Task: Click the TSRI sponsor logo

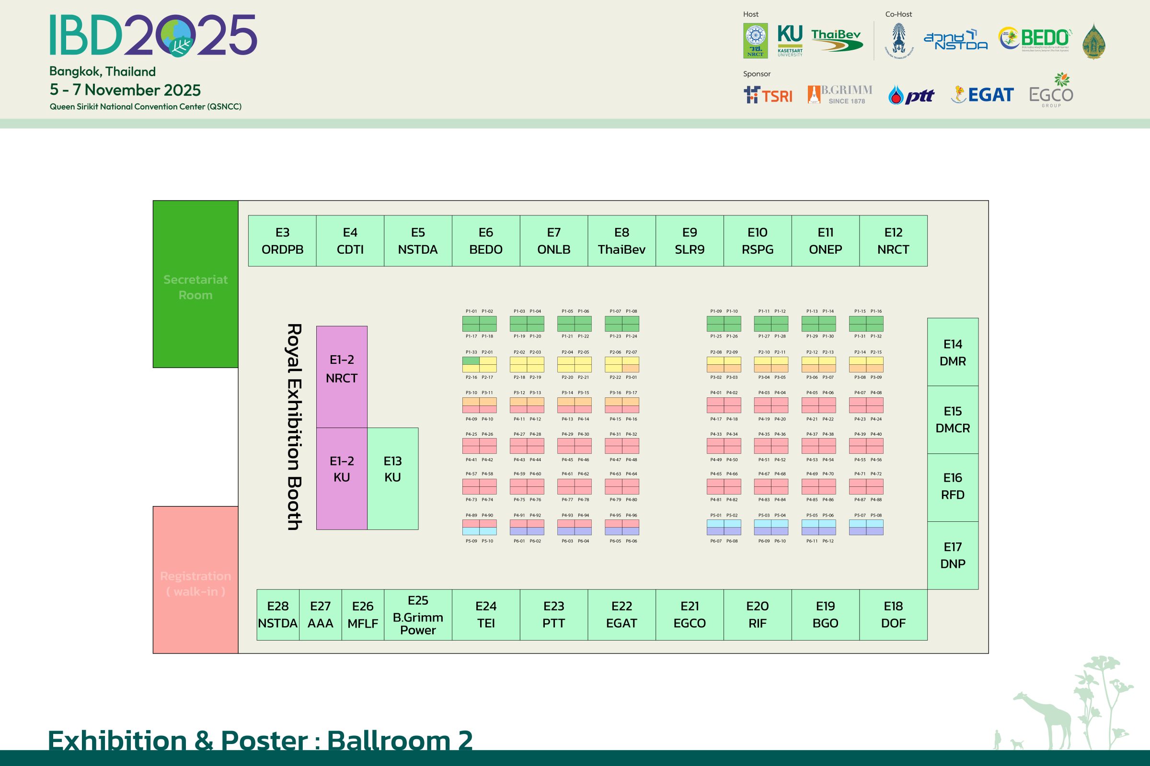Action: pos(768,95)
